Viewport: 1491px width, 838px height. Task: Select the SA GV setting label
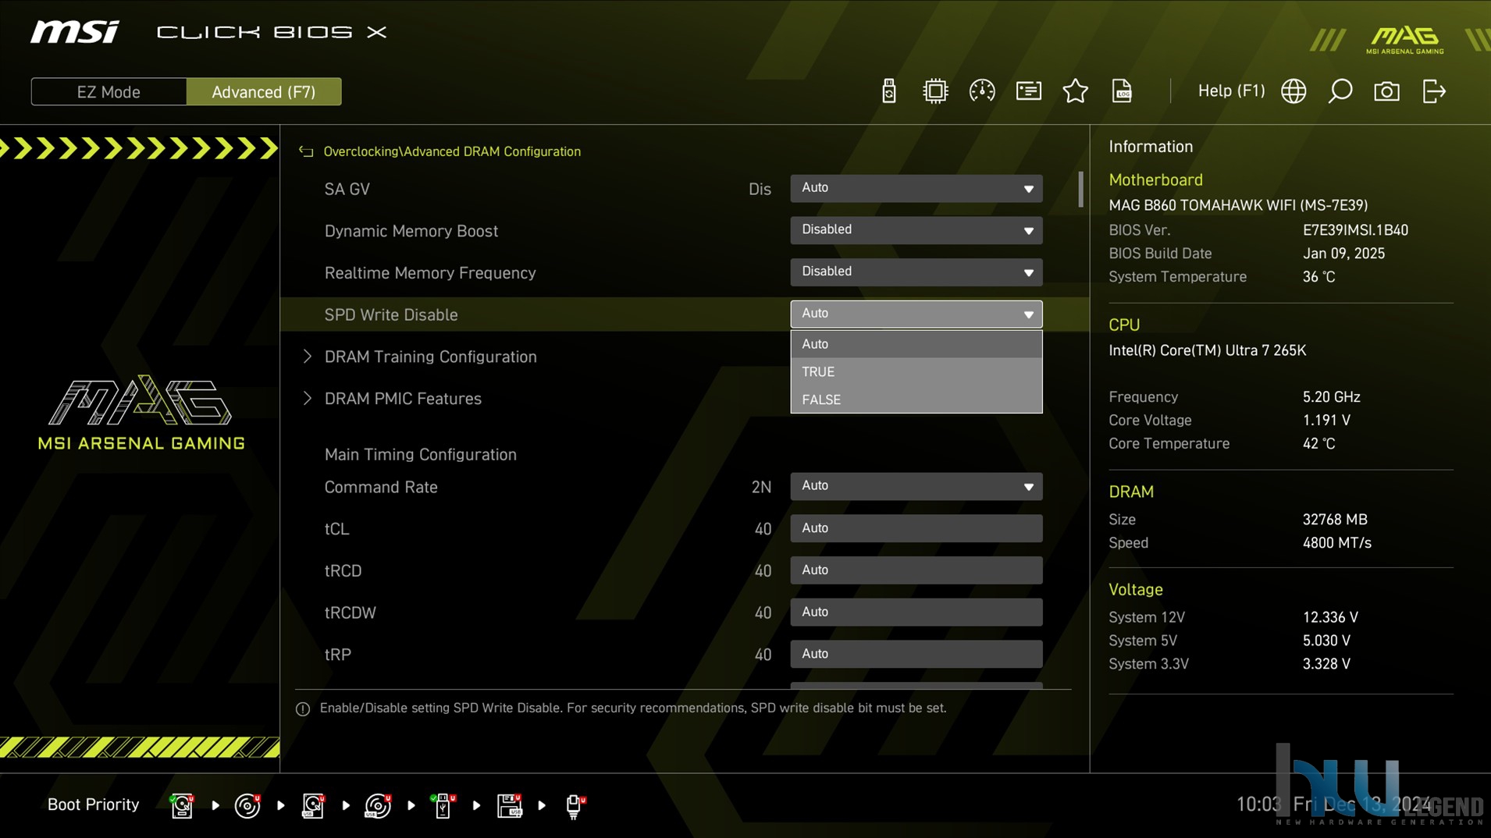pos(347,189)
